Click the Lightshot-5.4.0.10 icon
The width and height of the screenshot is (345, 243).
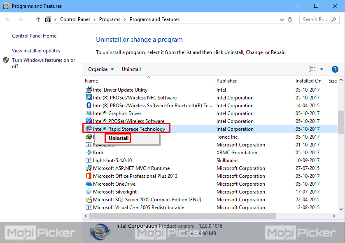click(89, 160)
